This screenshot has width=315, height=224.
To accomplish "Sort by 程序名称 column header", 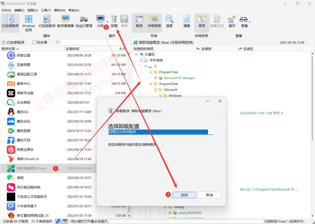I will (x=32, y=49).
